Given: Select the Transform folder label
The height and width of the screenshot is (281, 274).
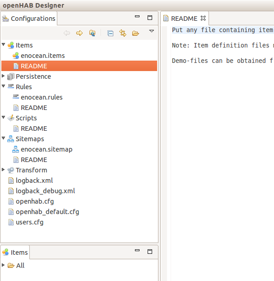Looking at the screenshot, I should pos(32,170).
